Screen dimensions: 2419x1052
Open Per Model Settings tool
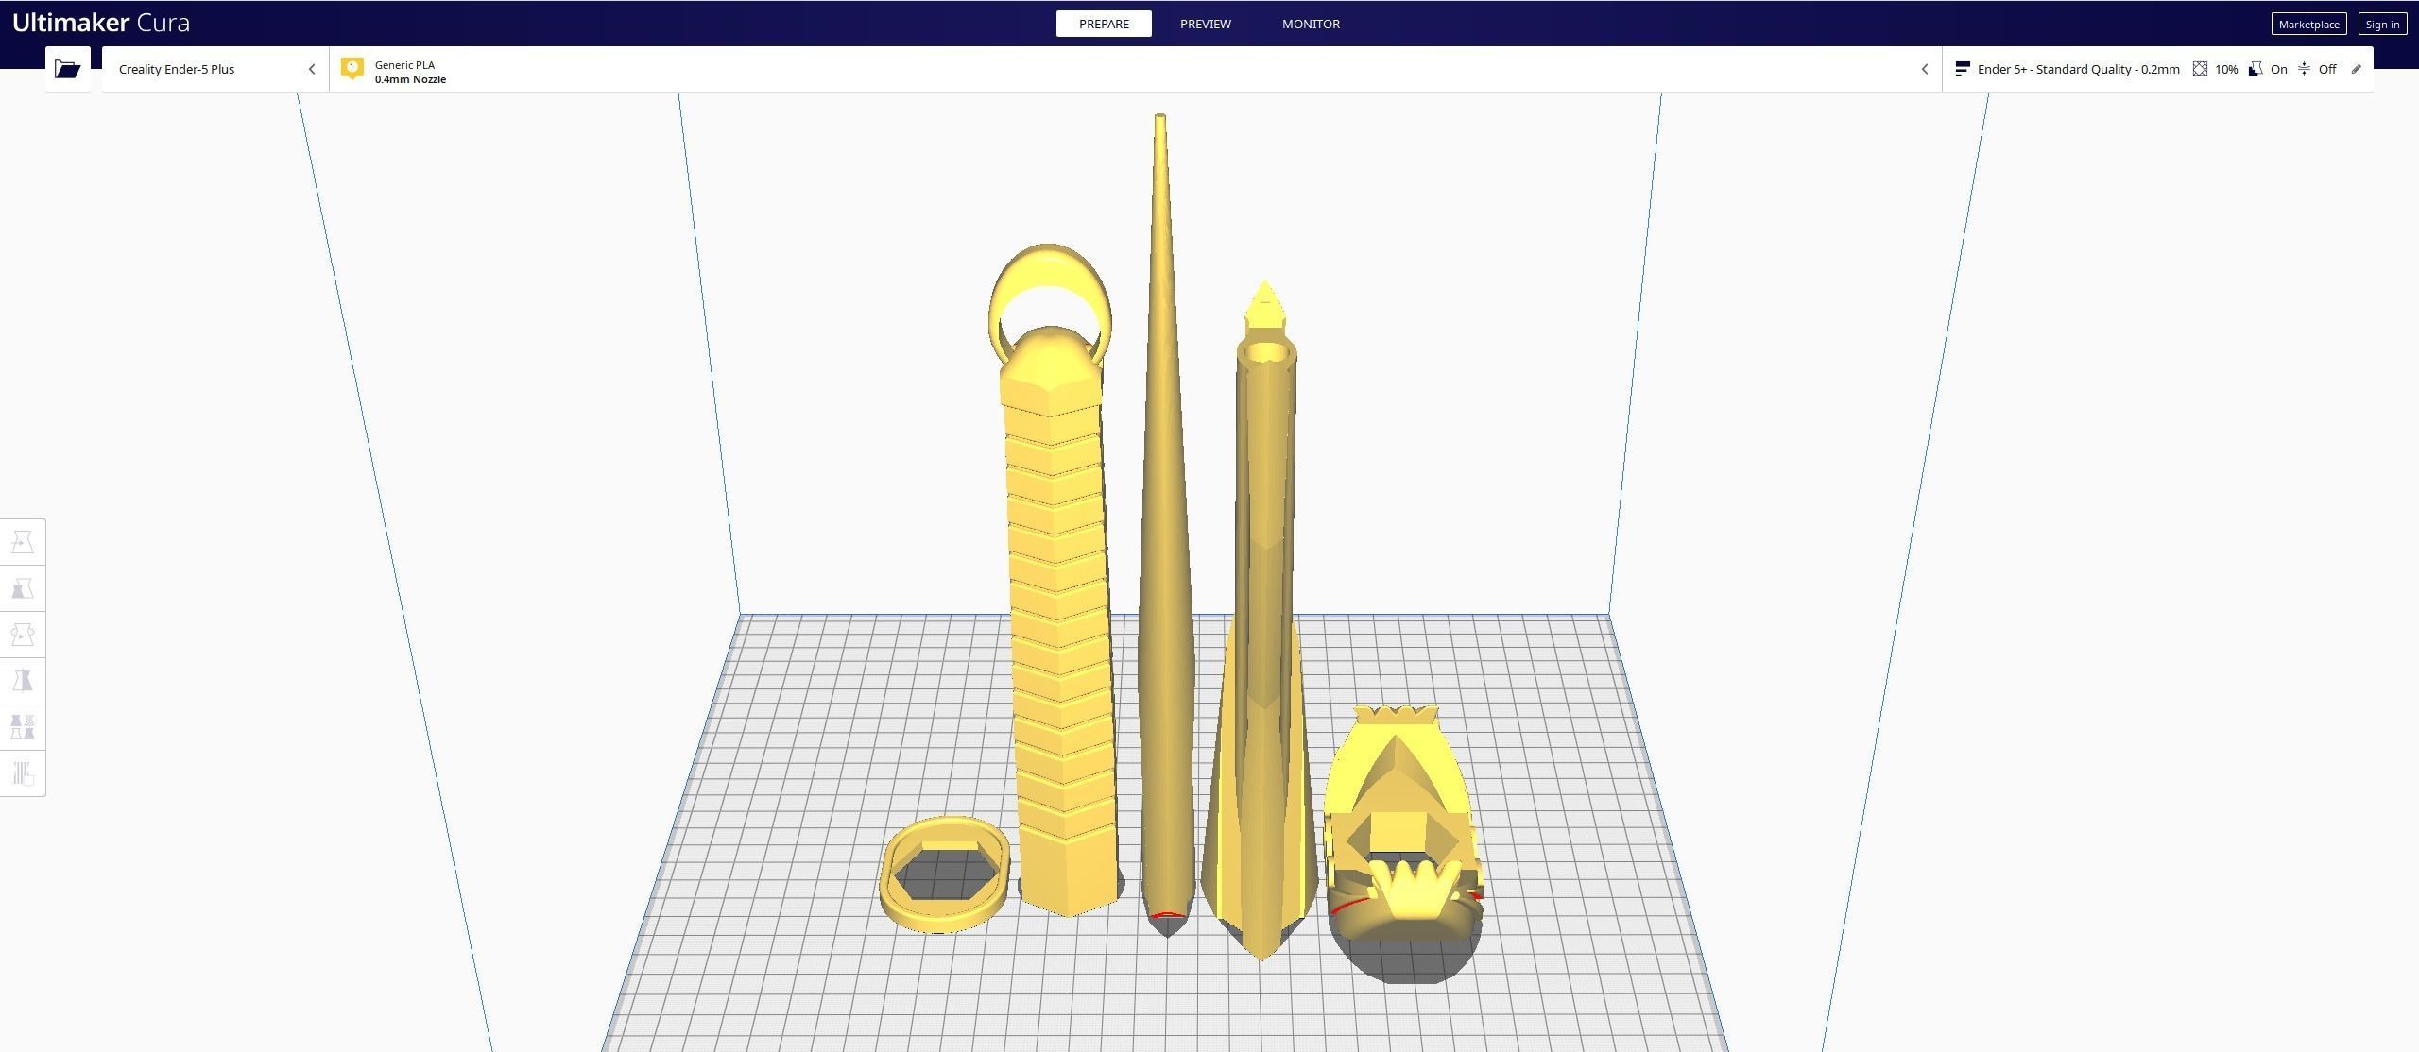(x=23, y=727)
